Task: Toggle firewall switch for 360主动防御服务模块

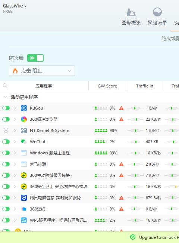Action: 6,175
